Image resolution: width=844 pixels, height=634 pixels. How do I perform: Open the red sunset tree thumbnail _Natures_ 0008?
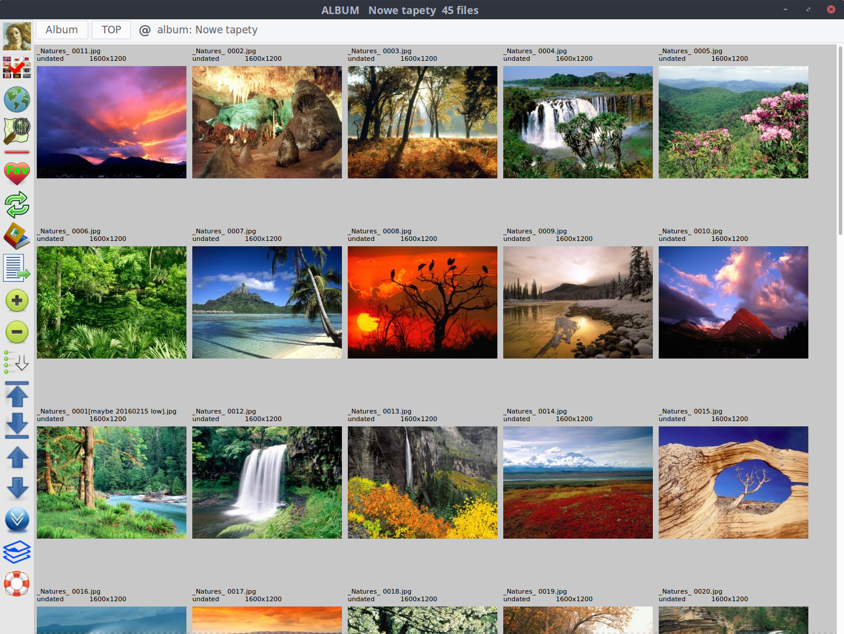423,302
